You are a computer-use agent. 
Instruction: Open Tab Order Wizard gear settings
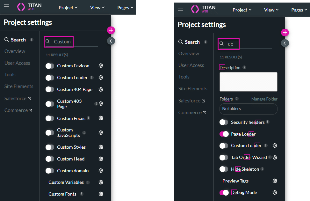pyautogui.click(x=275, y=157)
